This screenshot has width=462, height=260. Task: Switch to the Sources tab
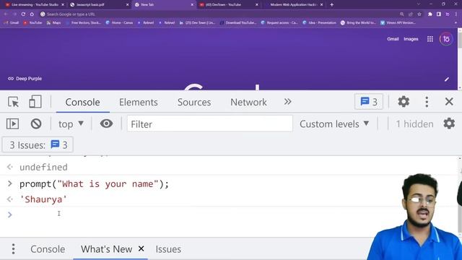click(194, 103)
